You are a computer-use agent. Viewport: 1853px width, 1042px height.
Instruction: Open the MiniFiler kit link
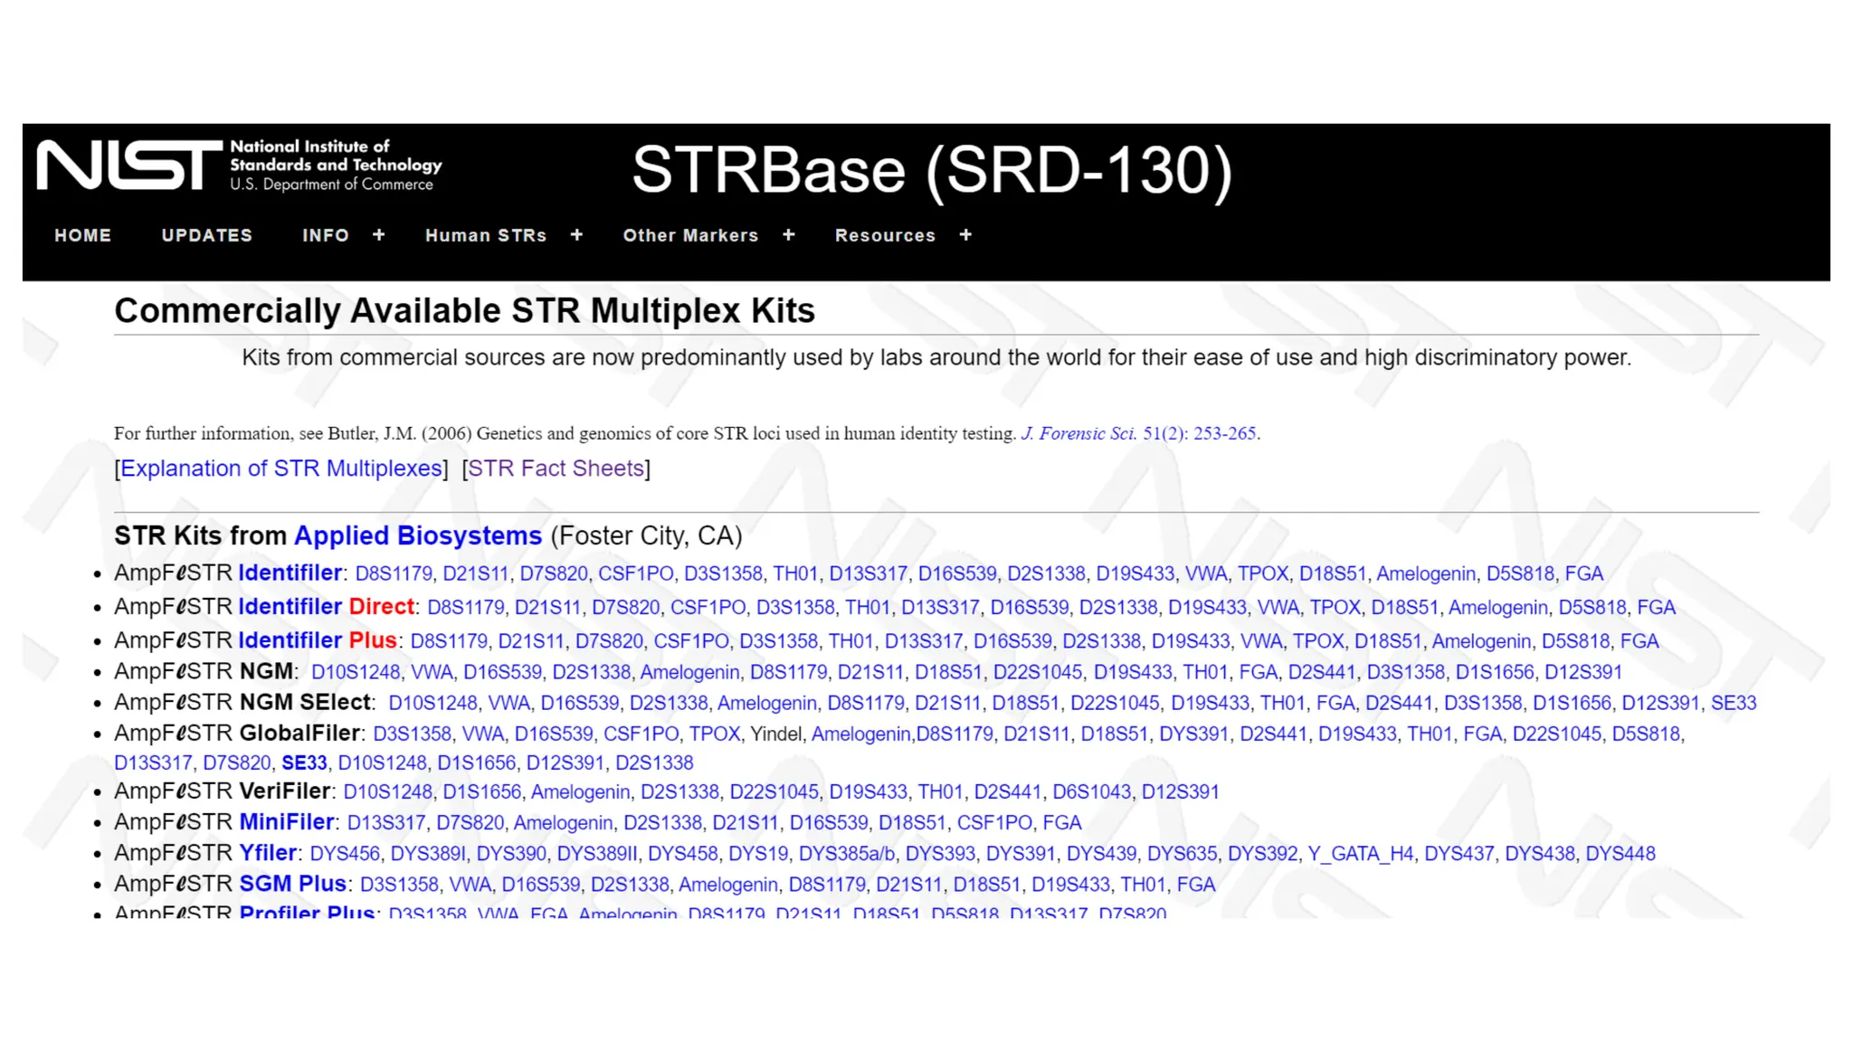tap(286, 822)
